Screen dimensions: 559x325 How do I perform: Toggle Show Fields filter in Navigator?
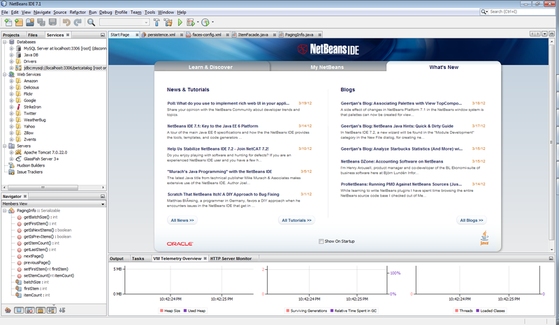(x=19, y=310)
